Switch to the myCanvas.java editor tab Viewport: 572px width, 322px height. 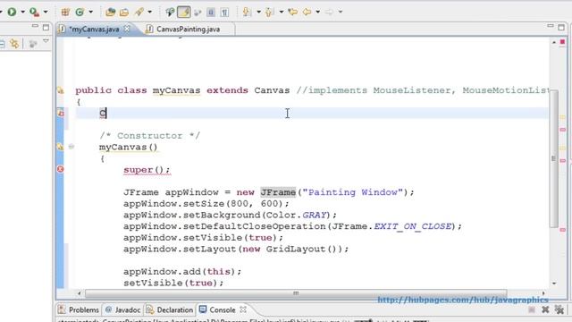[x=94, y=30]
